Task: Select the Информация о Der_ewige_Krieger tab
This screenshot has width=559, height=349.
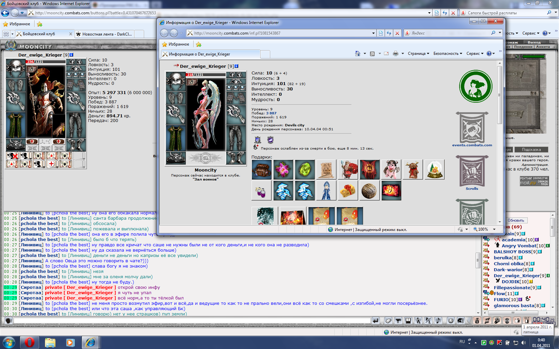Action: click(210, 54)
